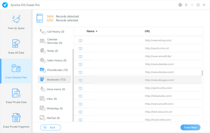Click URL http://www.douguo.com/
Screen dimensions: 210x133
(x=160, y=80)
